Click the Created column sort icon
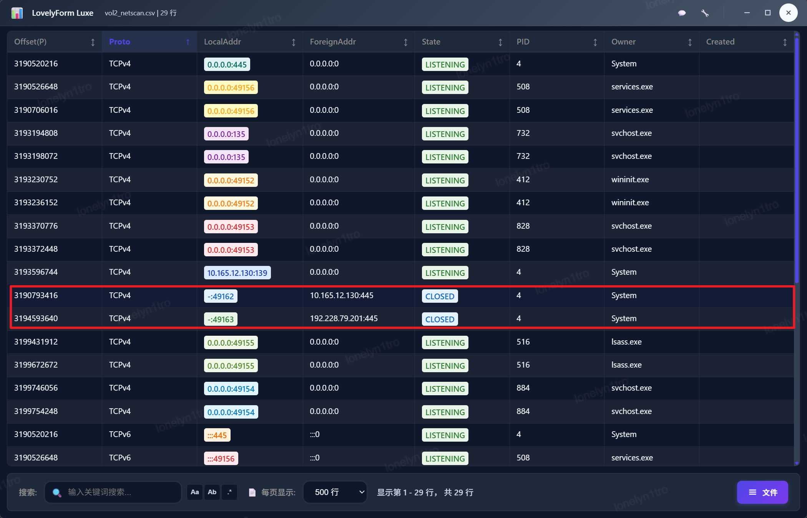This screenshot has height=518, width=807. click(785, 42)
